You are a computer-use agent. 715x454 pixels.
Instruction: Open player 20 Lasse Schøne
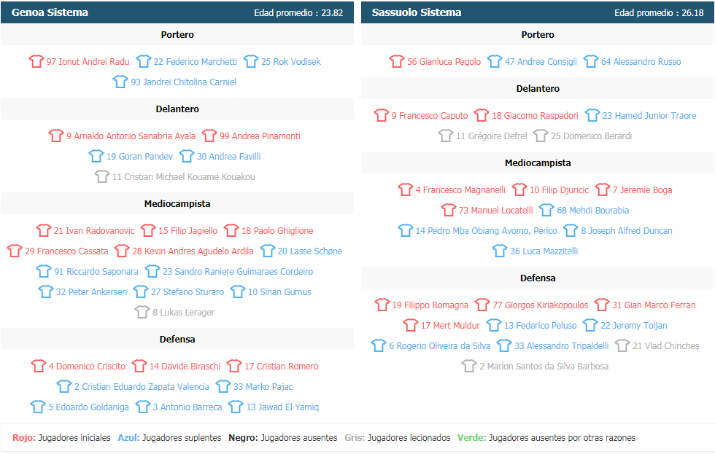pyautogui.click(x=309, y=251)
